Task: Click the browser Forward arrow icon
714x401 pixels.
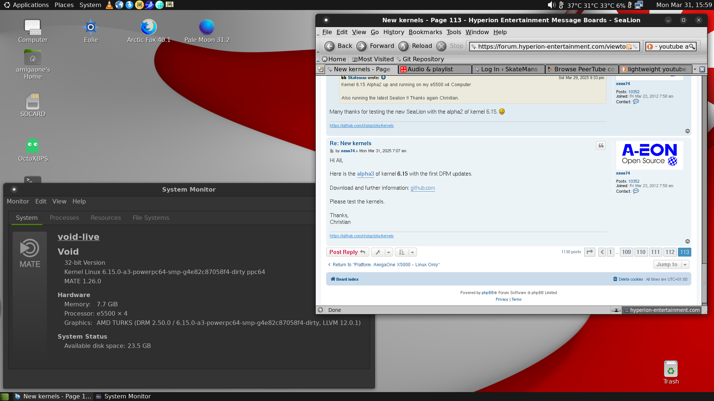Action: [x=361, y=46]
